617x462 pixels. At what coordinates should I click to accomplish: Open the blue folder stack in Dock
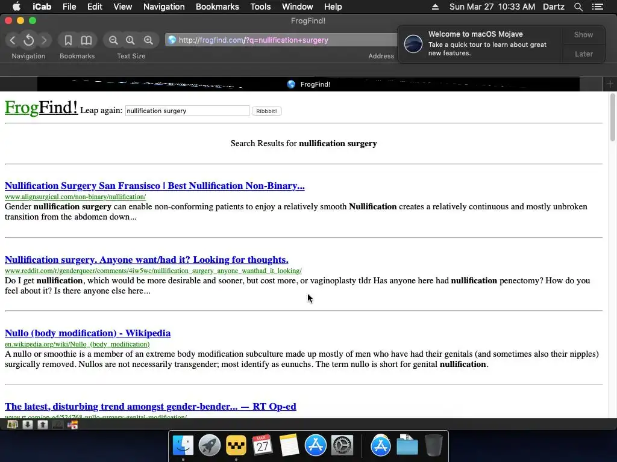pyautogui.click(x=407, y=445)
